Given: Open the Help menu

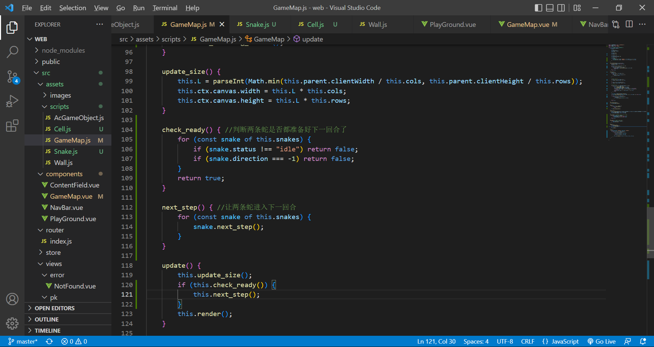Looking at the screenshot, I should 192,8.
